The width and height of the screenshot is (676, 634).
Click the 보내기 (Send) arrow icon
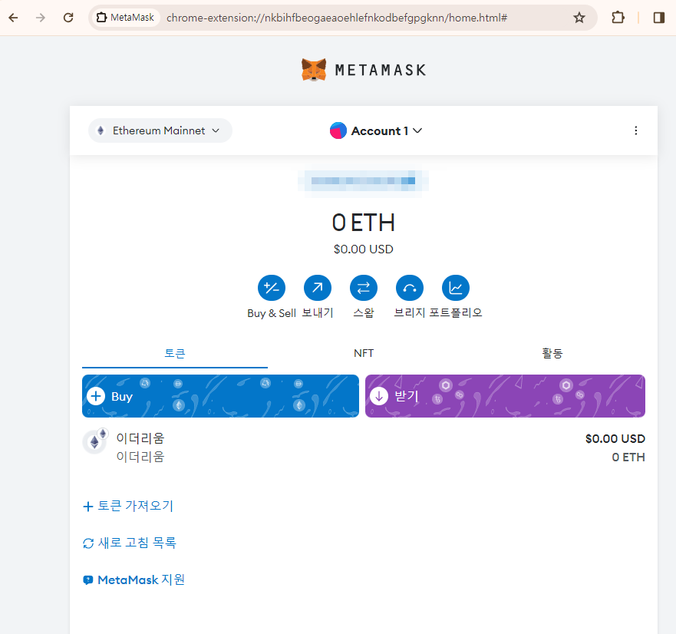[317, 287]
